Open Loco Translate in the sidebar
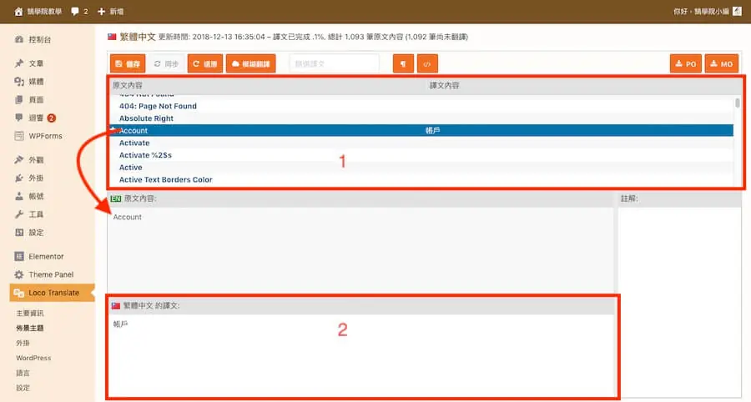The image size is (751, 402). pyautogui.click(x=52, y=293)
